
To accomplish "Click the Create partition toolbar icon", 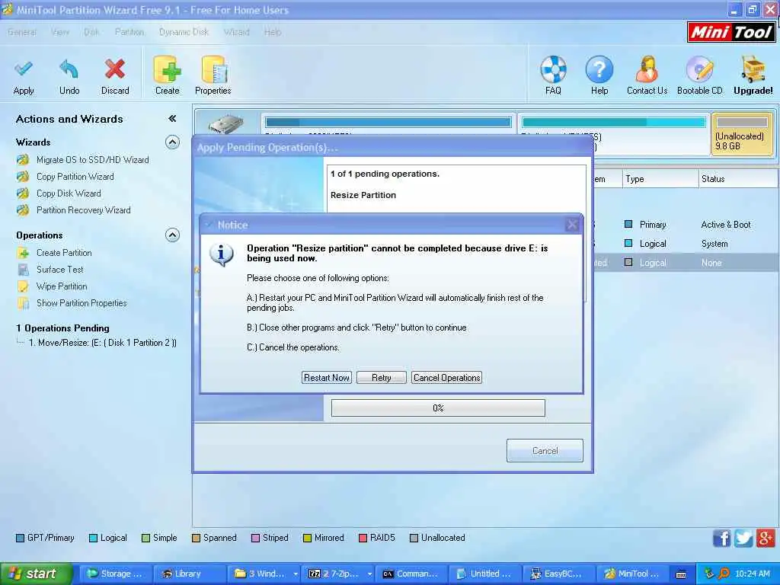I will (167, 69).
